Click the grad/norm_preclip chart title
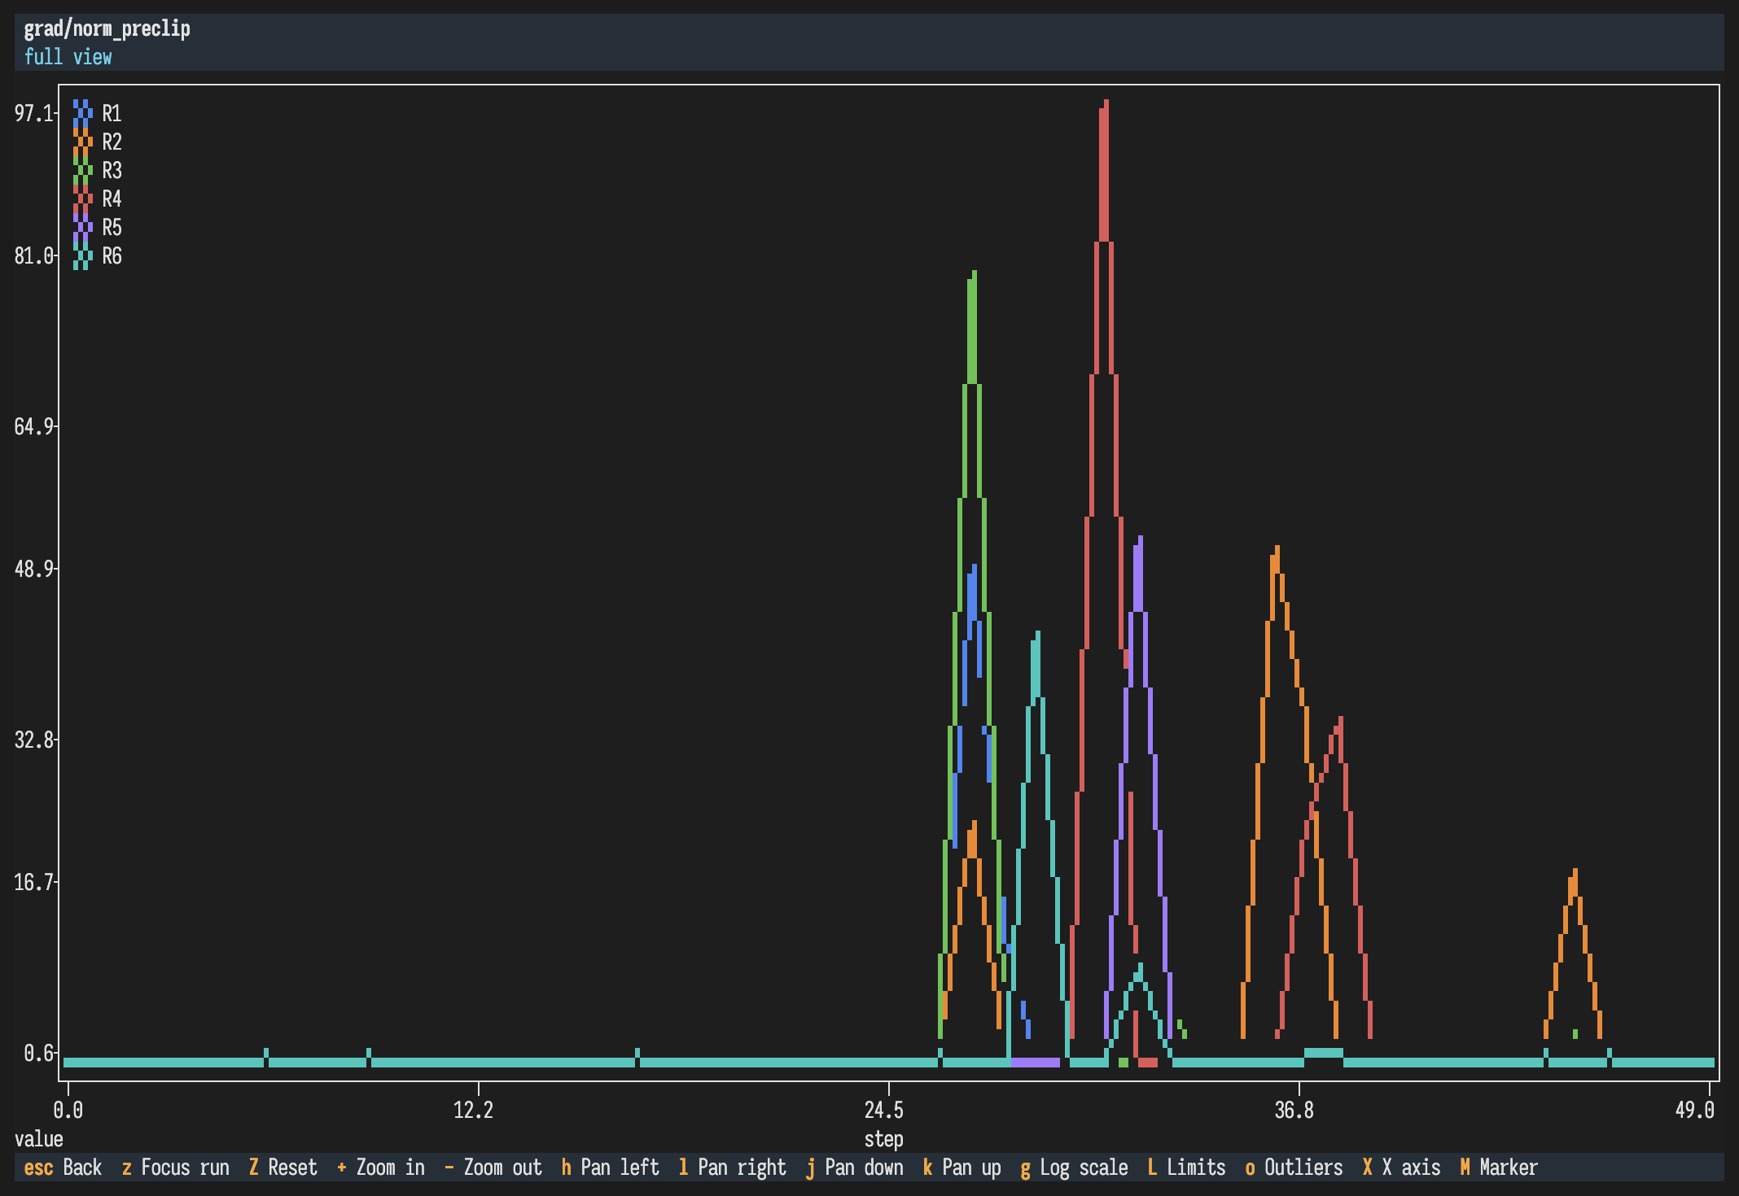Image resolution: width=1739 pixels, height=1196 pixels. click(107, 29)
